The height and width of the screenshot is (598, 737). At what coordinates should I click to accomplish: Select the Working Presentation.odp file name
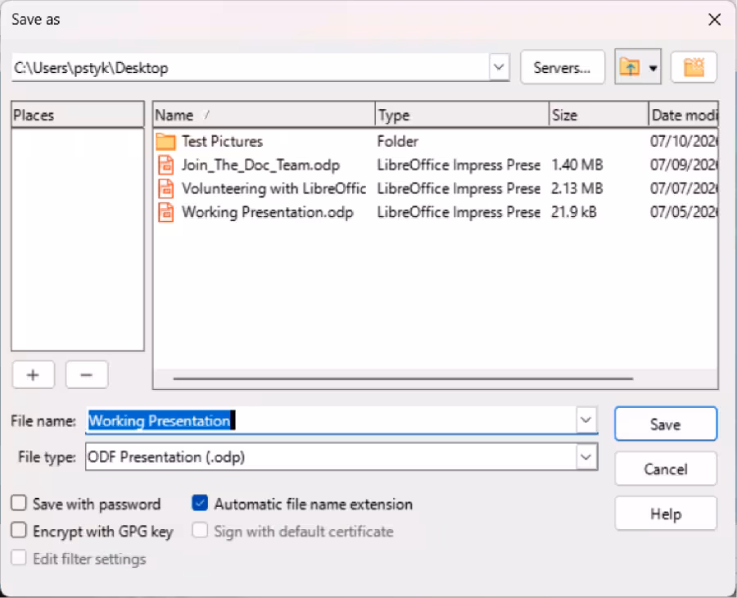click(x=268, y=212)
